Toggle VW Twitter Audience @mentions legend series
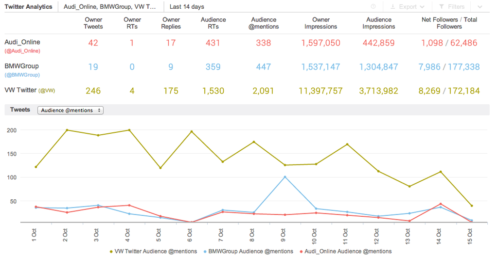 point(154,251)
